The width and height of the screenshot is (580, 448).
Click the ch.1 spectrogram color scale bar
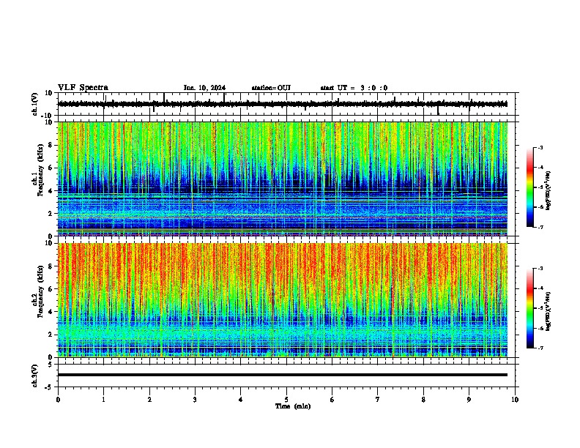click(530, 187)
